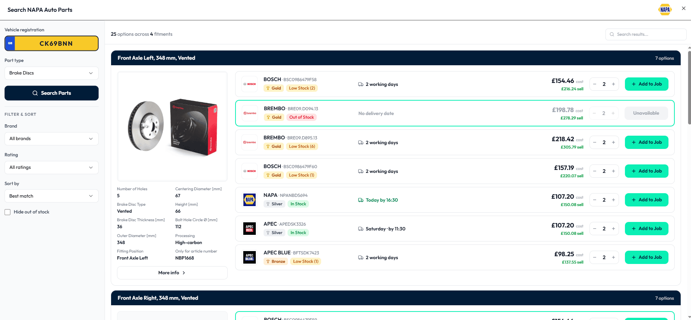Image resolution: width=691 pixels, height=320 pixels.
Task: Click the results vertical scrollbar
Action: click(689, 88)
